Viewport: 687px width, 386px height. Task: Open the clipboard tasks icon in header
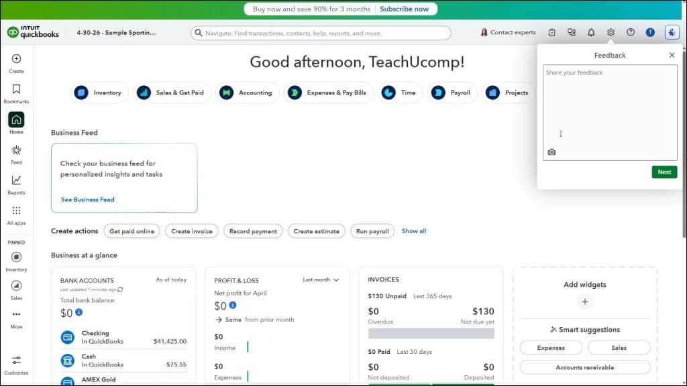pyautogui.click(x=551, y=32)
